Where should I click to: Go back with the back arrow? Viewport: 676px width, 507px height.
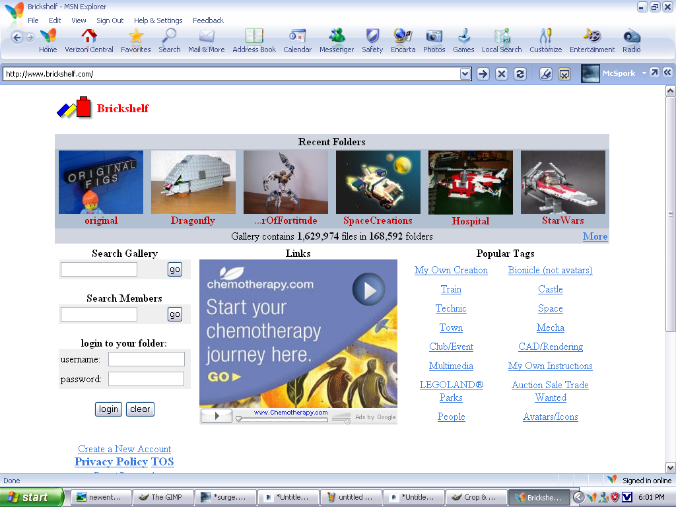tap(17, 38)
